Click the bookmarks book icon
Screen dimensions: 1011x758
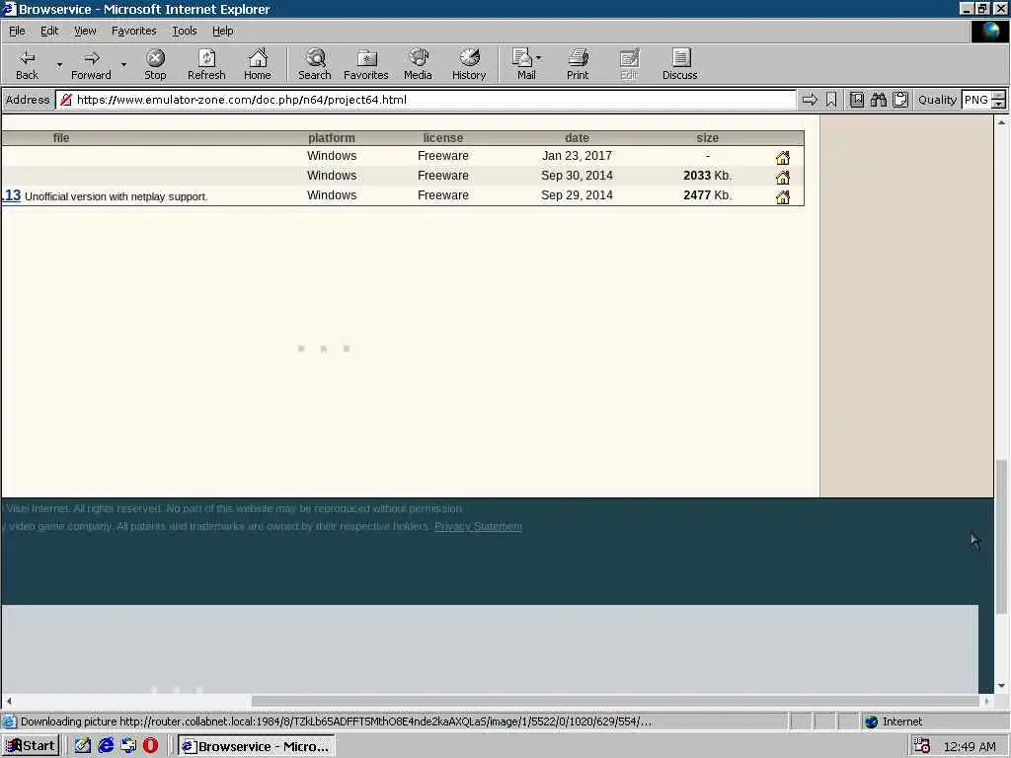pos(856,100)
